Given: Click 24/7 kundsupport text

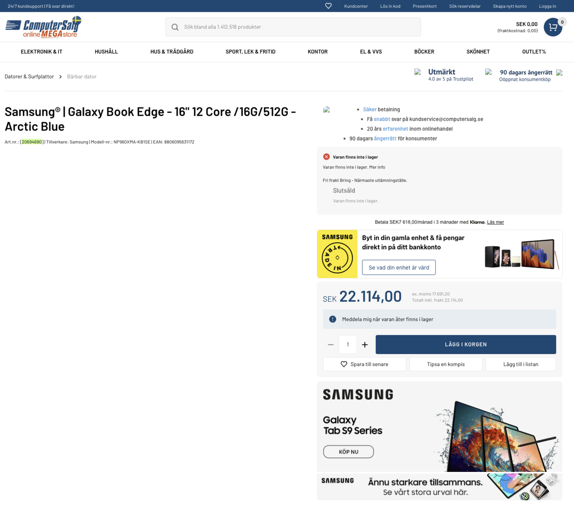Looking at the screenshot, I should pyautogui.click(x=41, y=6).
